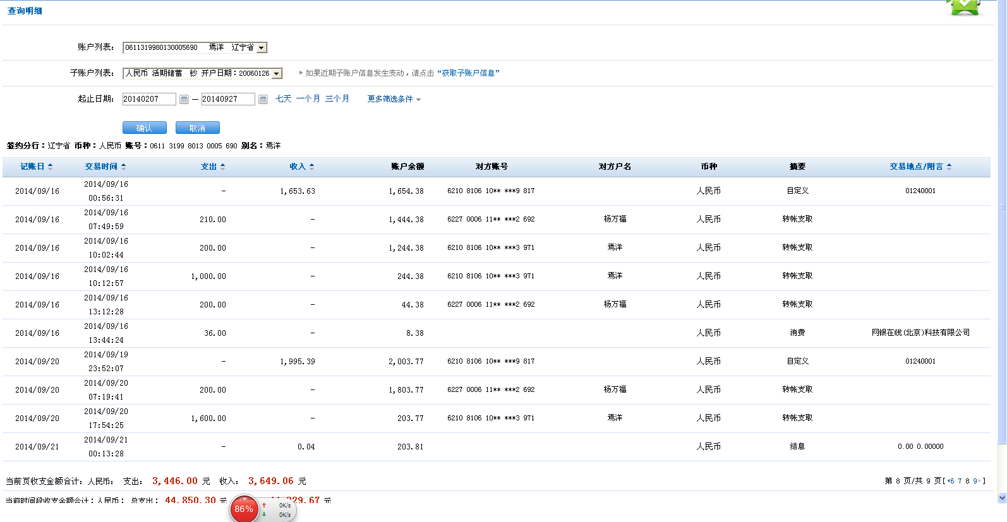The height and width of the screenshot is (522, 1007).
Task: Sort by 交易时间 column header
Action: coord(105,167)
